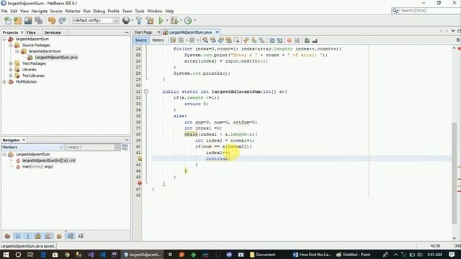Click the Save All toolbar icon
461x259 pixels.
point(39,21)
